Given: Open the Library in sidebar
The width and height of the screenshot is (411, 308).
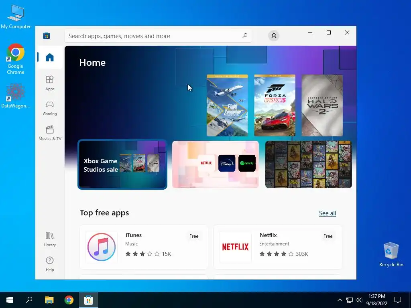Looking at the screenshot, I should (50, 239).
